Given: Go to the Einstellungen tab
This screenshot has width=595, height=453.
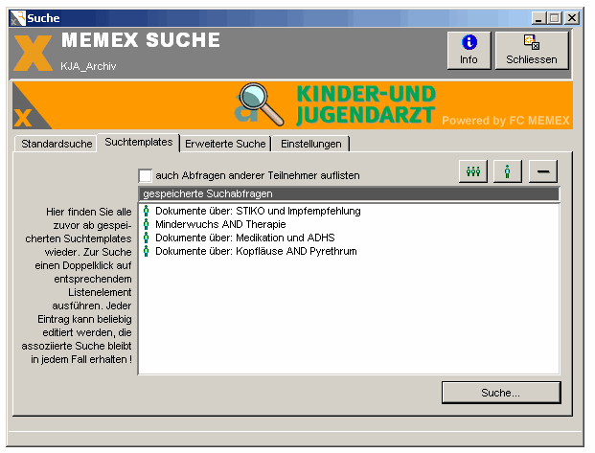Looking at the screenshot, I should [x=311, y=144].
